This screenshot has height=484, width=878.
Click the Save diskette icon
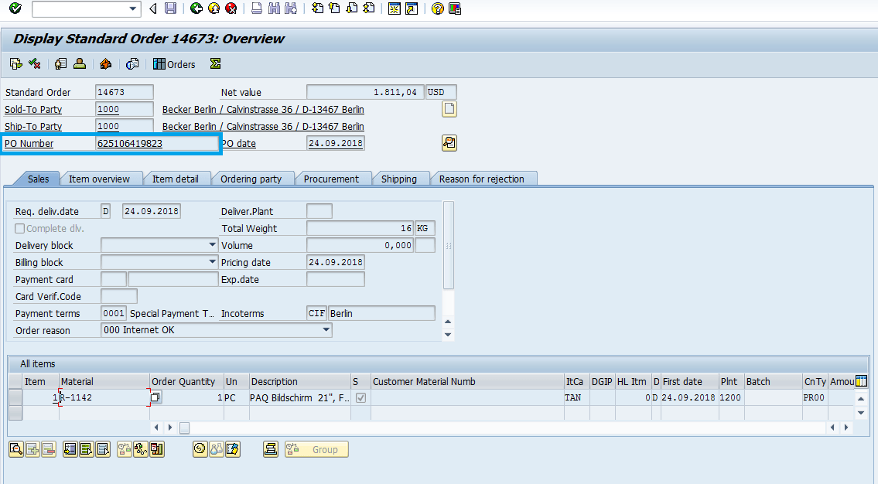[x=171, y=9]
